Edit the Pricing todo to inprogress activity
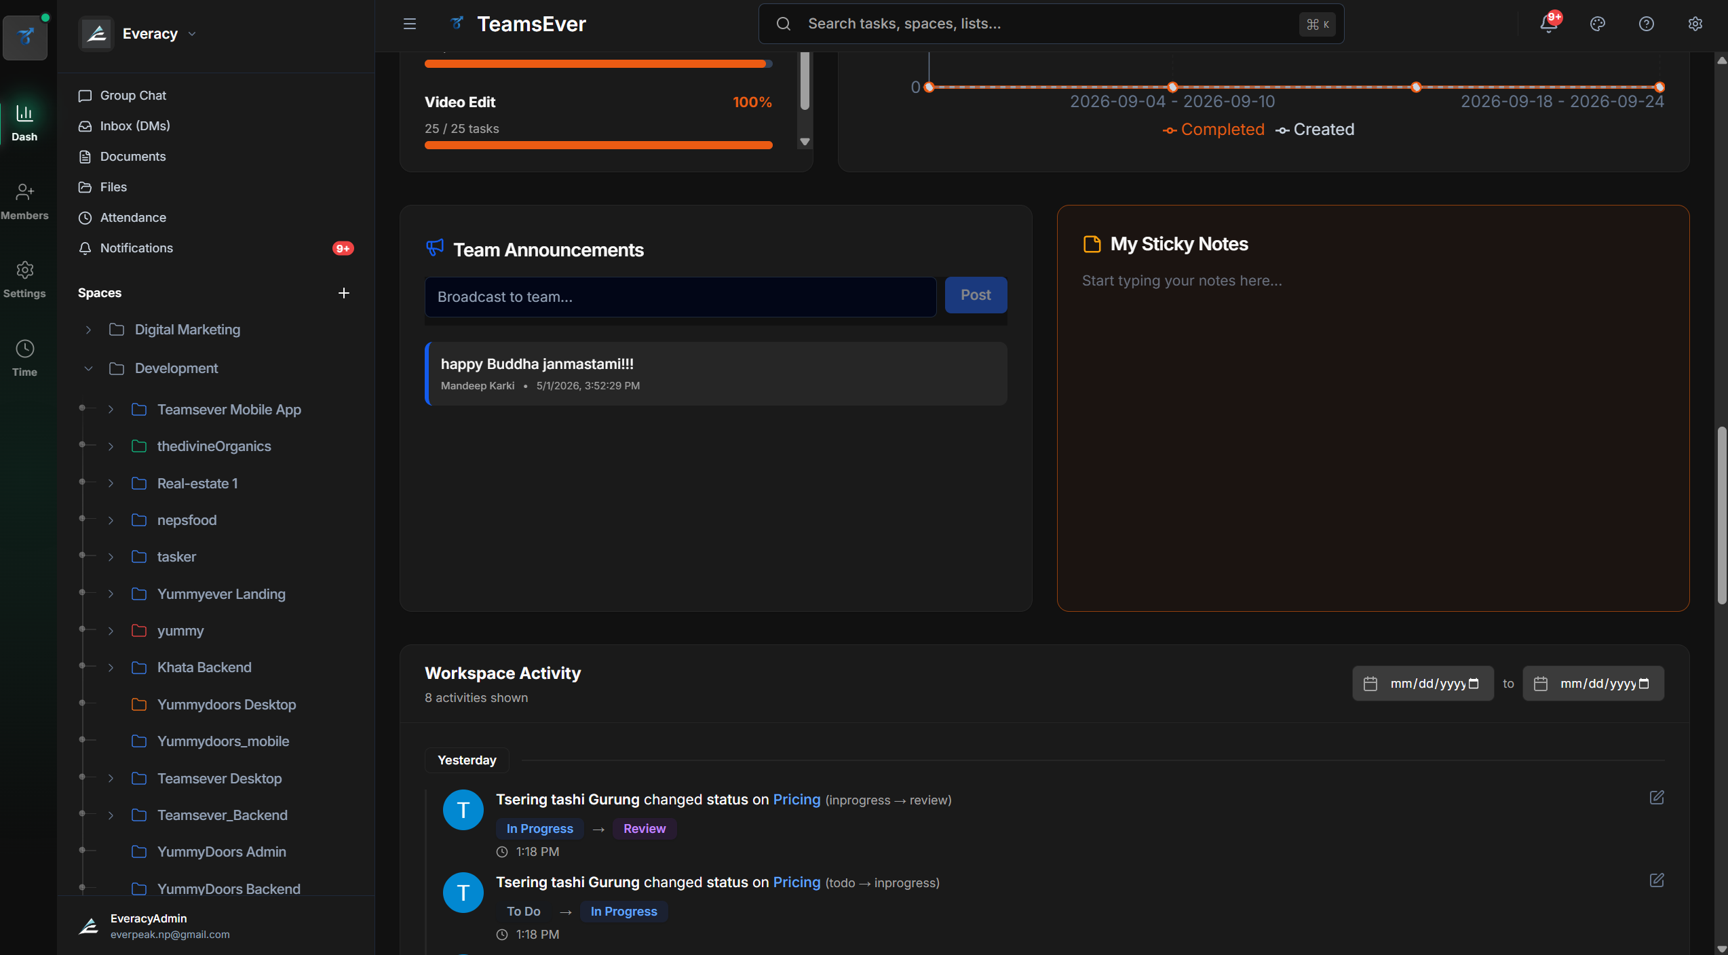The width and height of the screenshot is (1728, 955). pos(1657,880)
